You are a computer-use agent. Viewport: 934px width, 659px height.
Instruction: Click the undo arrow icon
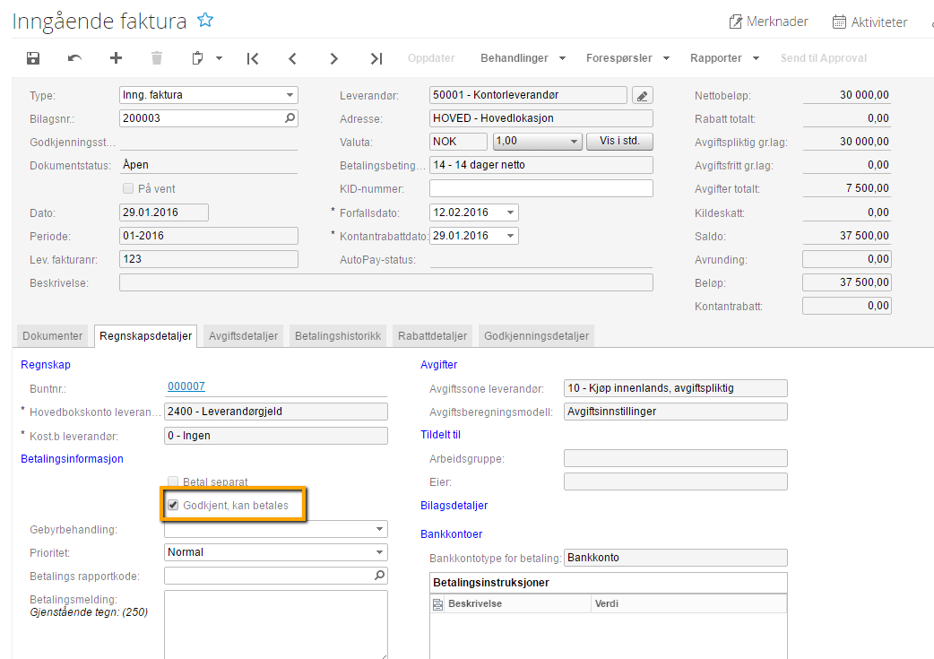[74, 58]
